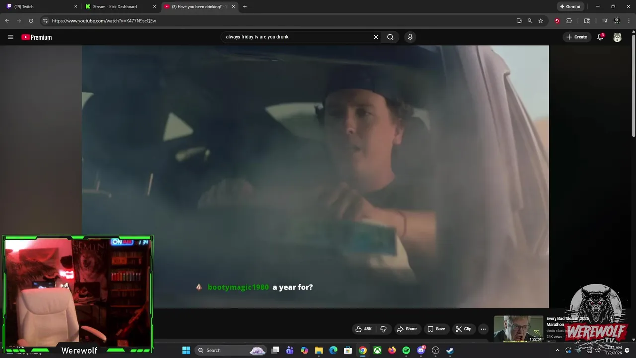Close the Have you been drinking tab
The image size is (636, 358).
pyautogui.click(x=233, y=6)
